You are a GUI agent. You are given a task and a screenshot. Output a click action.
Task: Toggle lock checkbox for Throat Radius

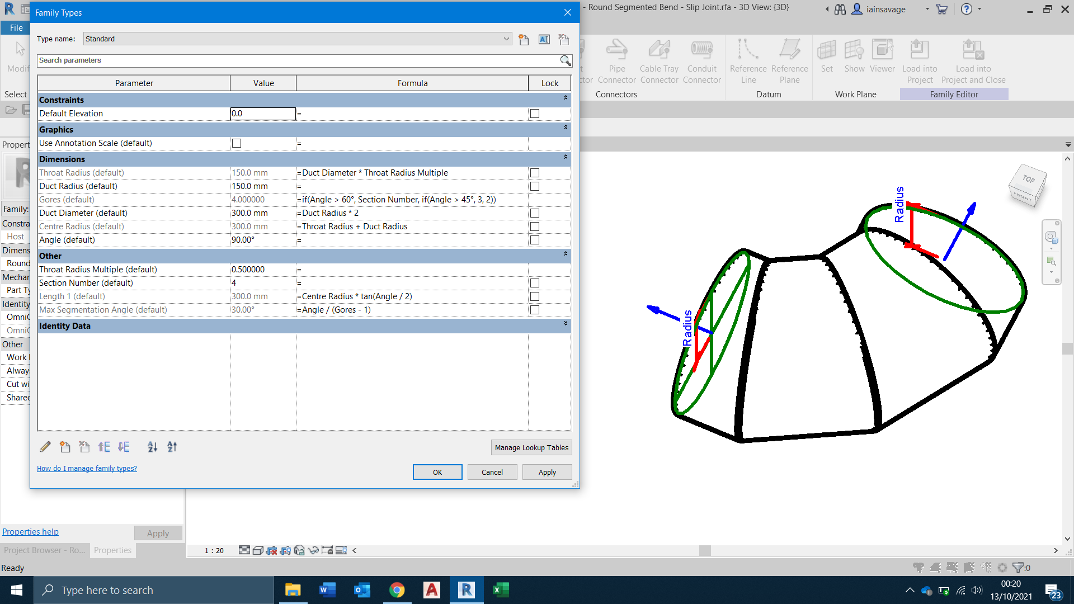535,173
